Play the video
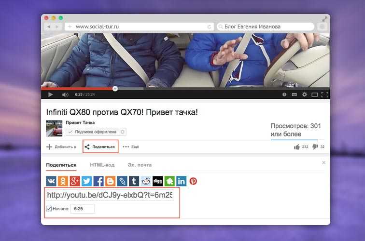365x241 pixels. pos(50,94)
